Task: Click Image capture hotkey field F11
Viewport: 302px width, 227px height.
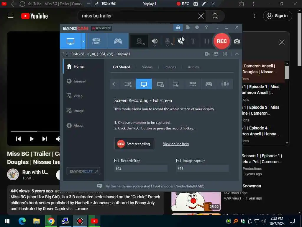Action: pos(203,168)
